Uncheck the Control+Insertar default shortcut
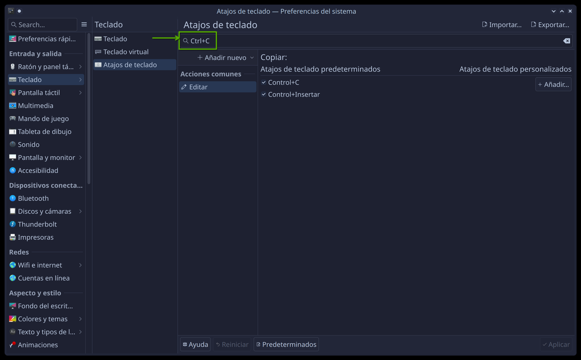 (264, 94)
